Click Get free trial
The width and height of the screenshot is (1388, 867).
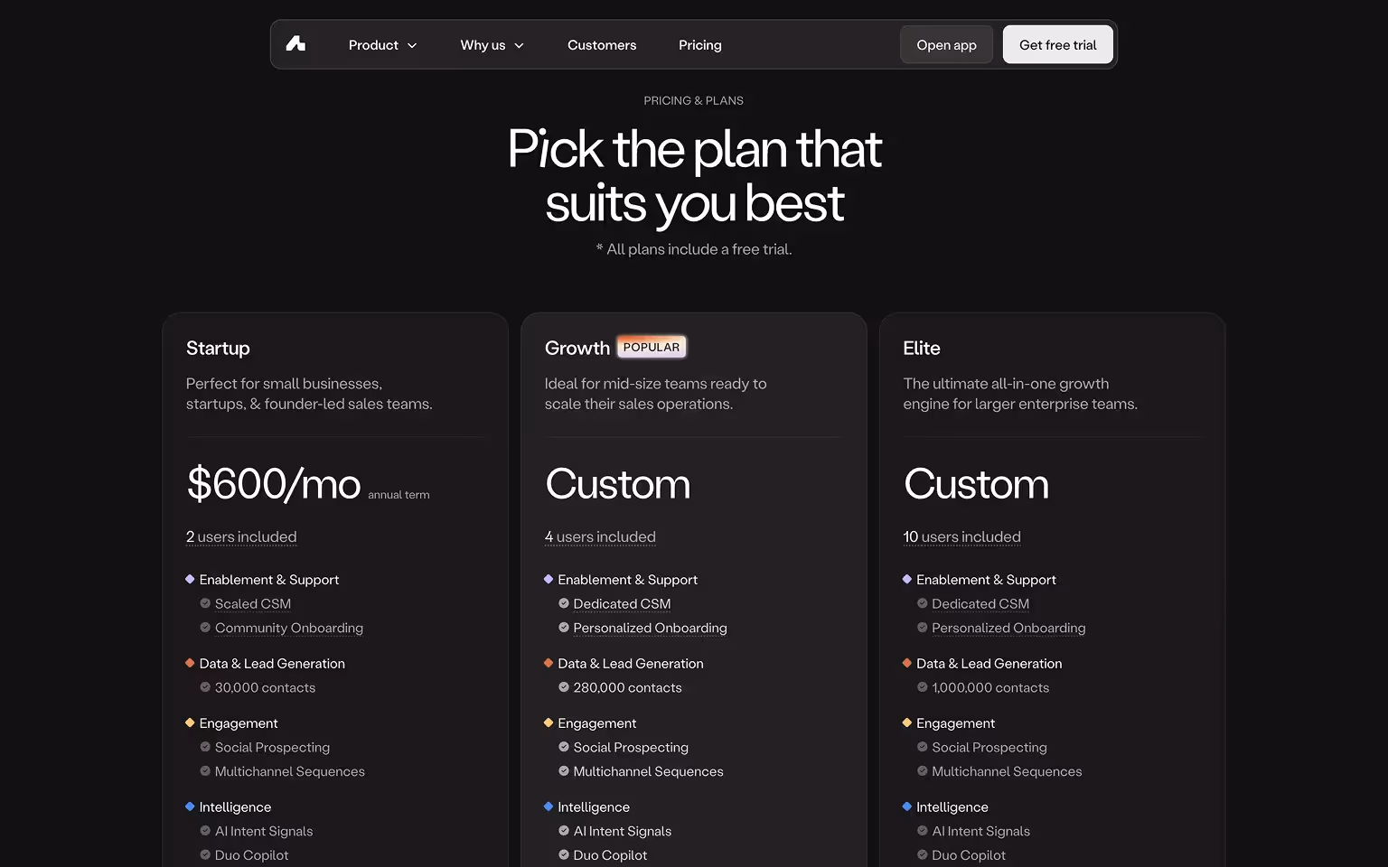(1057, 43)
